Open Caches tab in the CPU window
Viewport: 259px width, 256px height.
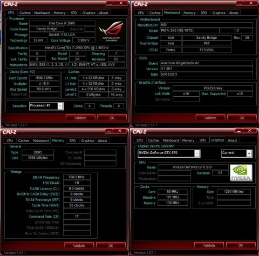coord(25,13)
